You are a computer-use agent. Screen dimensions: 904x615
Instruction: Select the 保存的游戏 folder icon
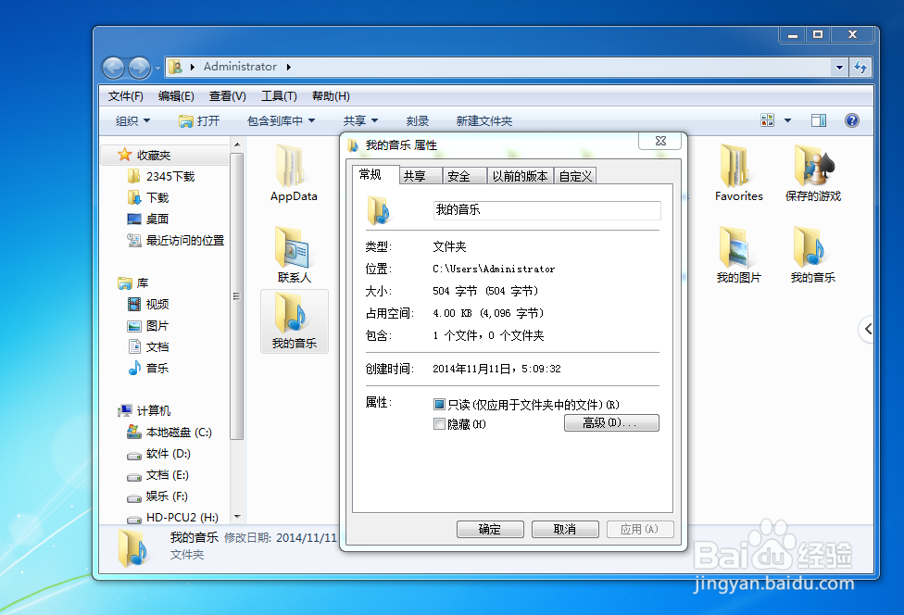[x=813, y=173]
